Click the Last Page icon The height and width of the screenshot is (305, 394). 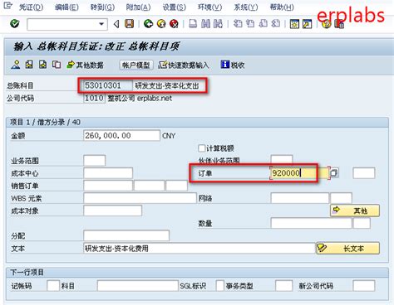click(x=275, y=24)
